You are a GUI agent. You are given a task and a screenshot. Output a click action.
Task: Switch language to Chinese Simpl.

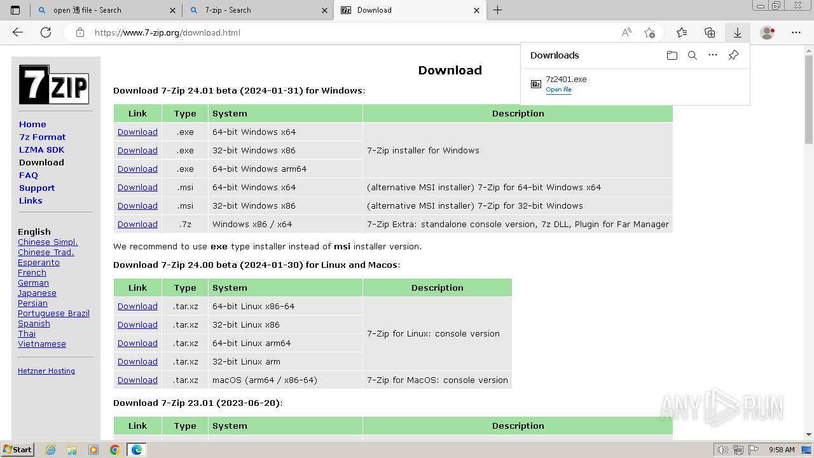point(48,242)
